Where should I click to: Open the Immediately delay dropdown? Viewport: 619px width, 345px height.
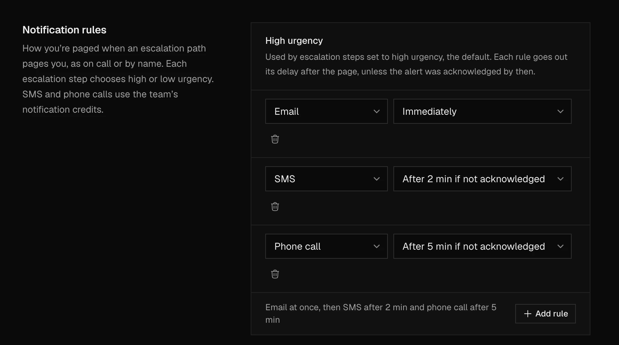(482, 111)
